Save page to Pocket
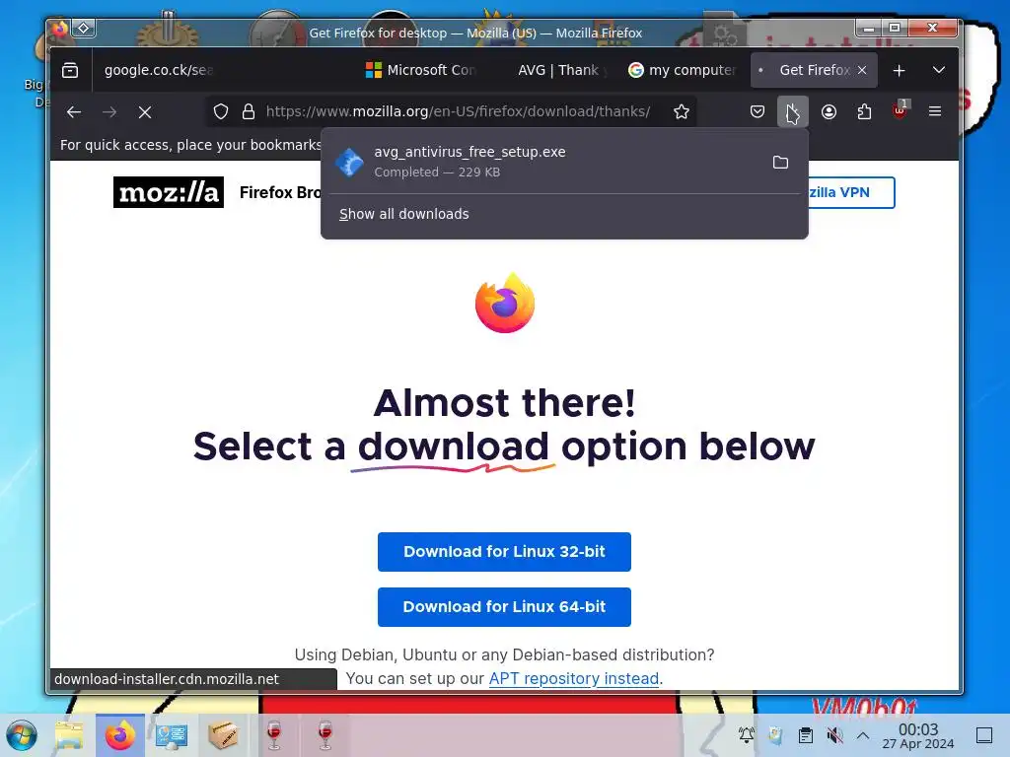Screen dimensions: 1010x757 [757, 112]
